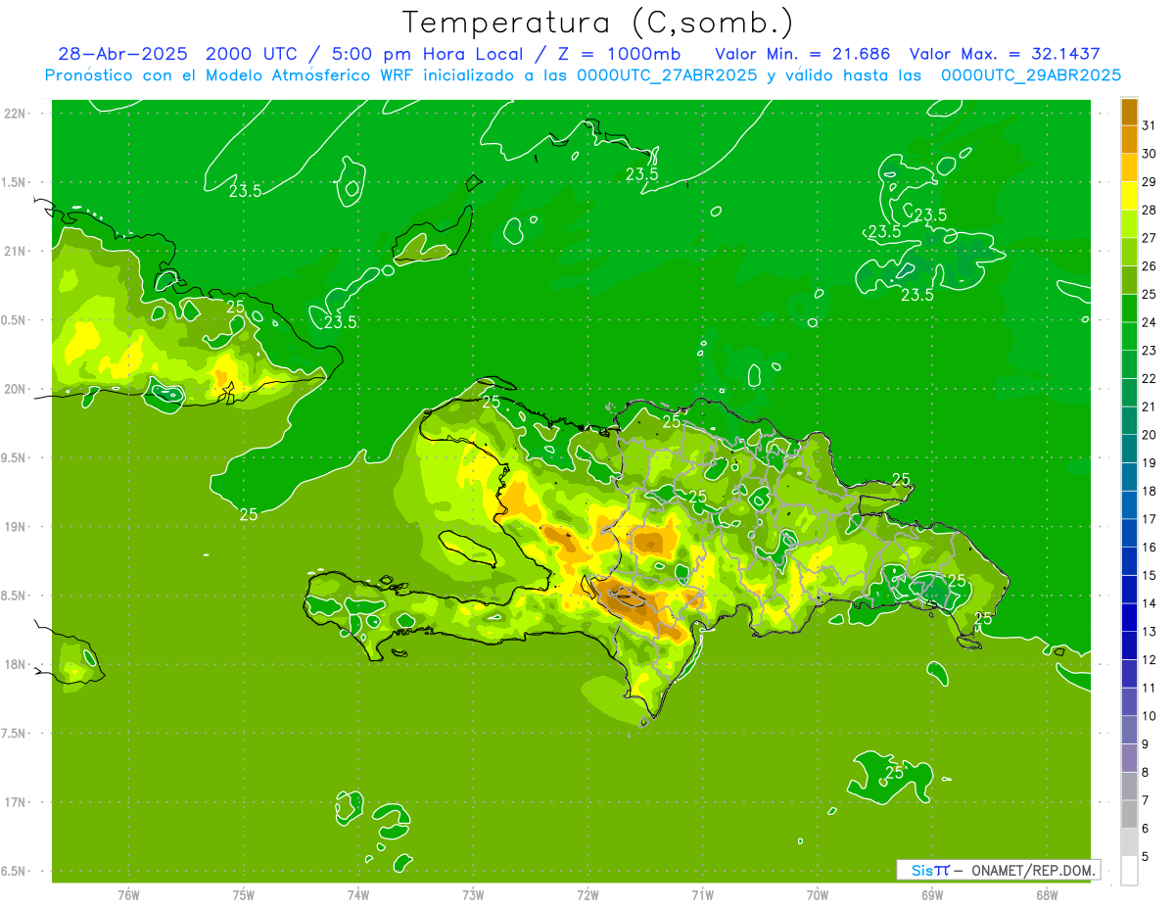Viewport: 1175px width, 908px height.
Task: Click the color scale label "30"
Action: point(1150,154)
